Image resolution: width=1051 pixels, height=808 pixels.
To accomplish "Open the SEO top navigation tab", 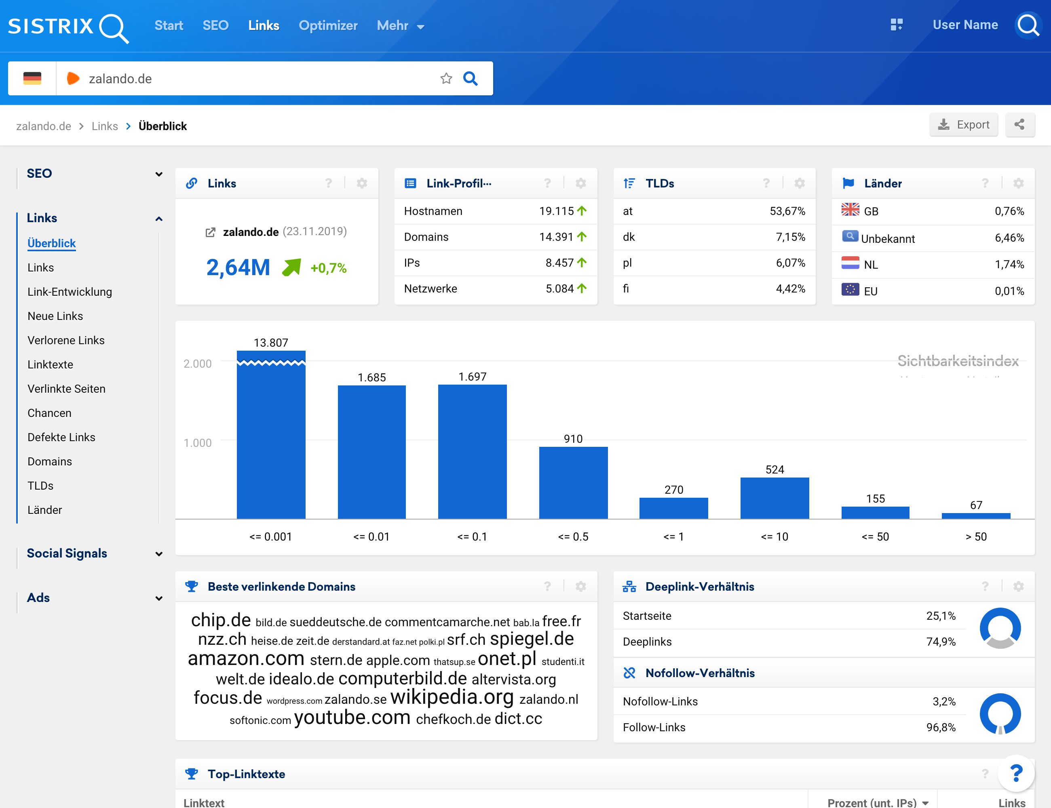I will [x=215, y=25].
